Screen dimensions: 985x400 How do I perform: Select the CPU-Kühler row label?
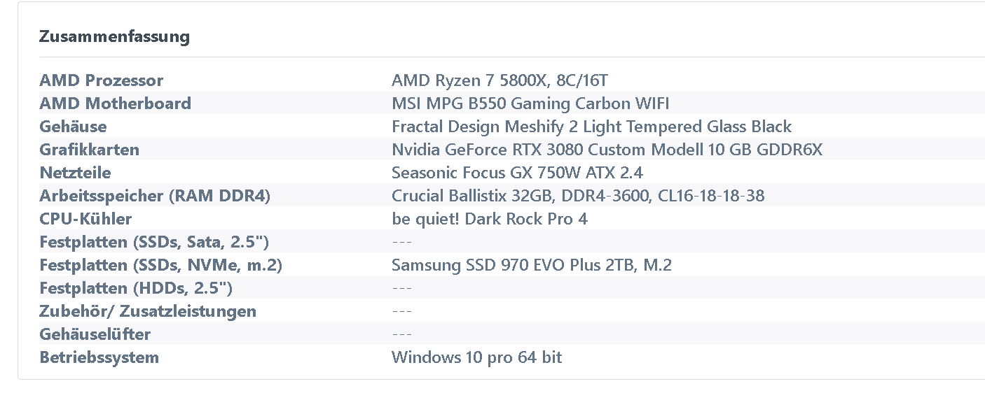(85, 219)
